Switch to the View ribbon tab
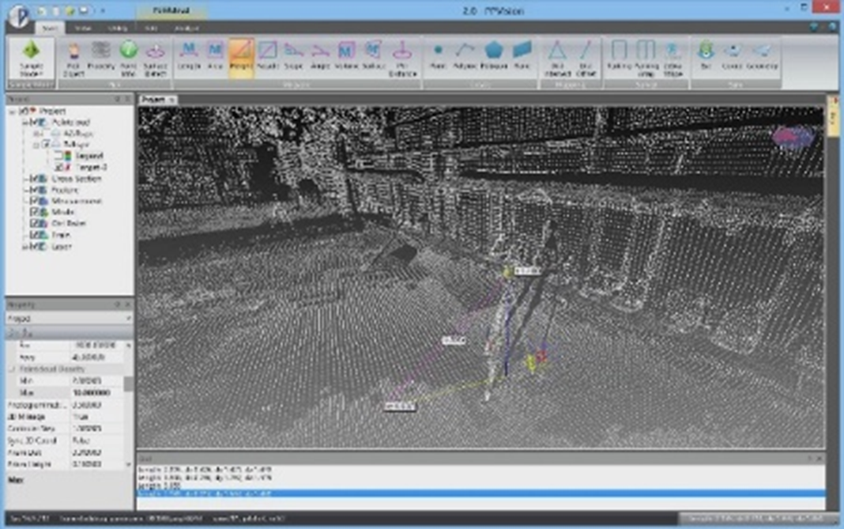 click(83, 26)
